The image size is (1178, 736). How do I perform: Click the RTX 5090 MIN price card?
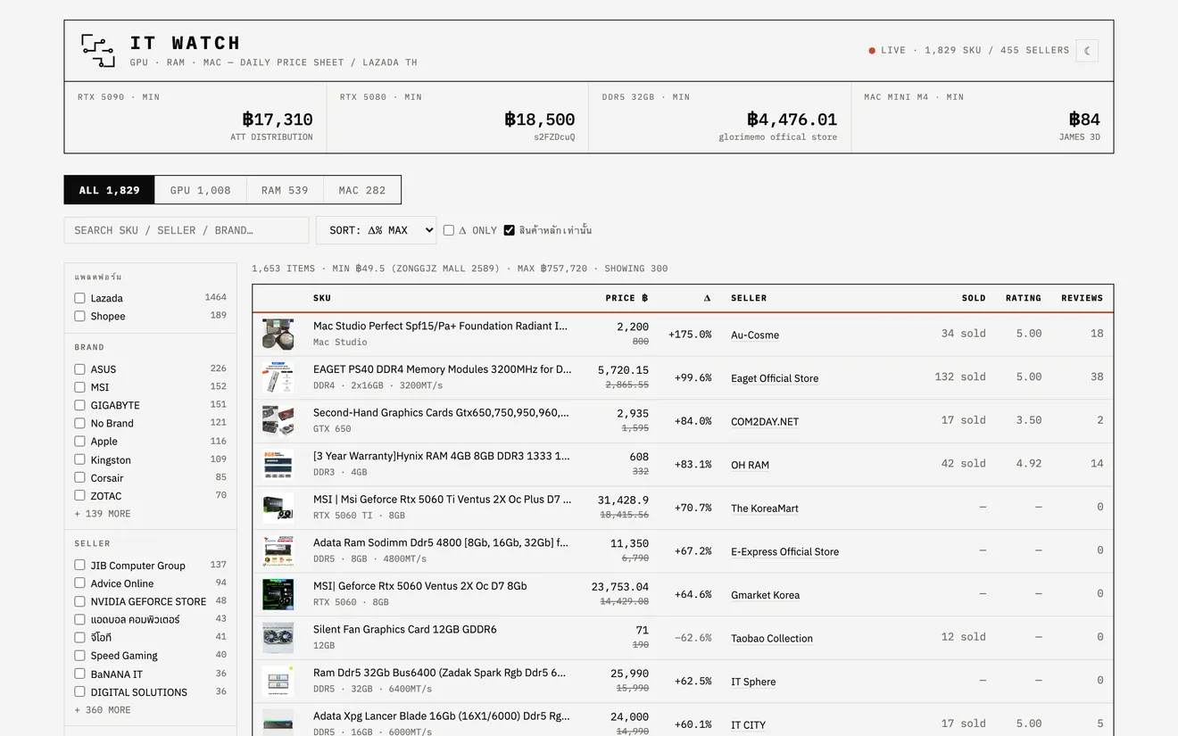[195, 118]
